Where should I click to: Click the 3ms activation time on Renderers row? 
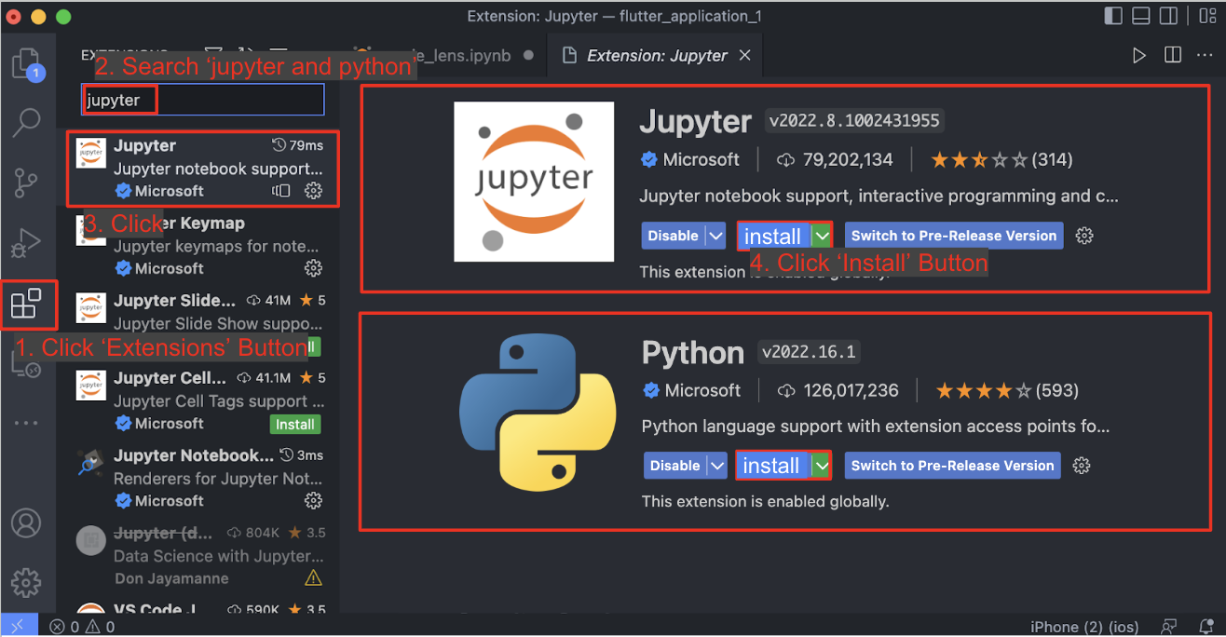301,455
